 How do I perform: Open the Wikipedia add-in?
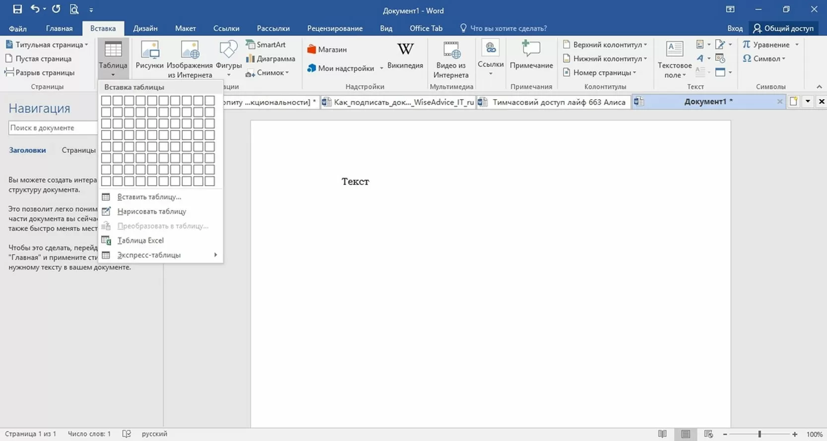(x=405, y=56)
